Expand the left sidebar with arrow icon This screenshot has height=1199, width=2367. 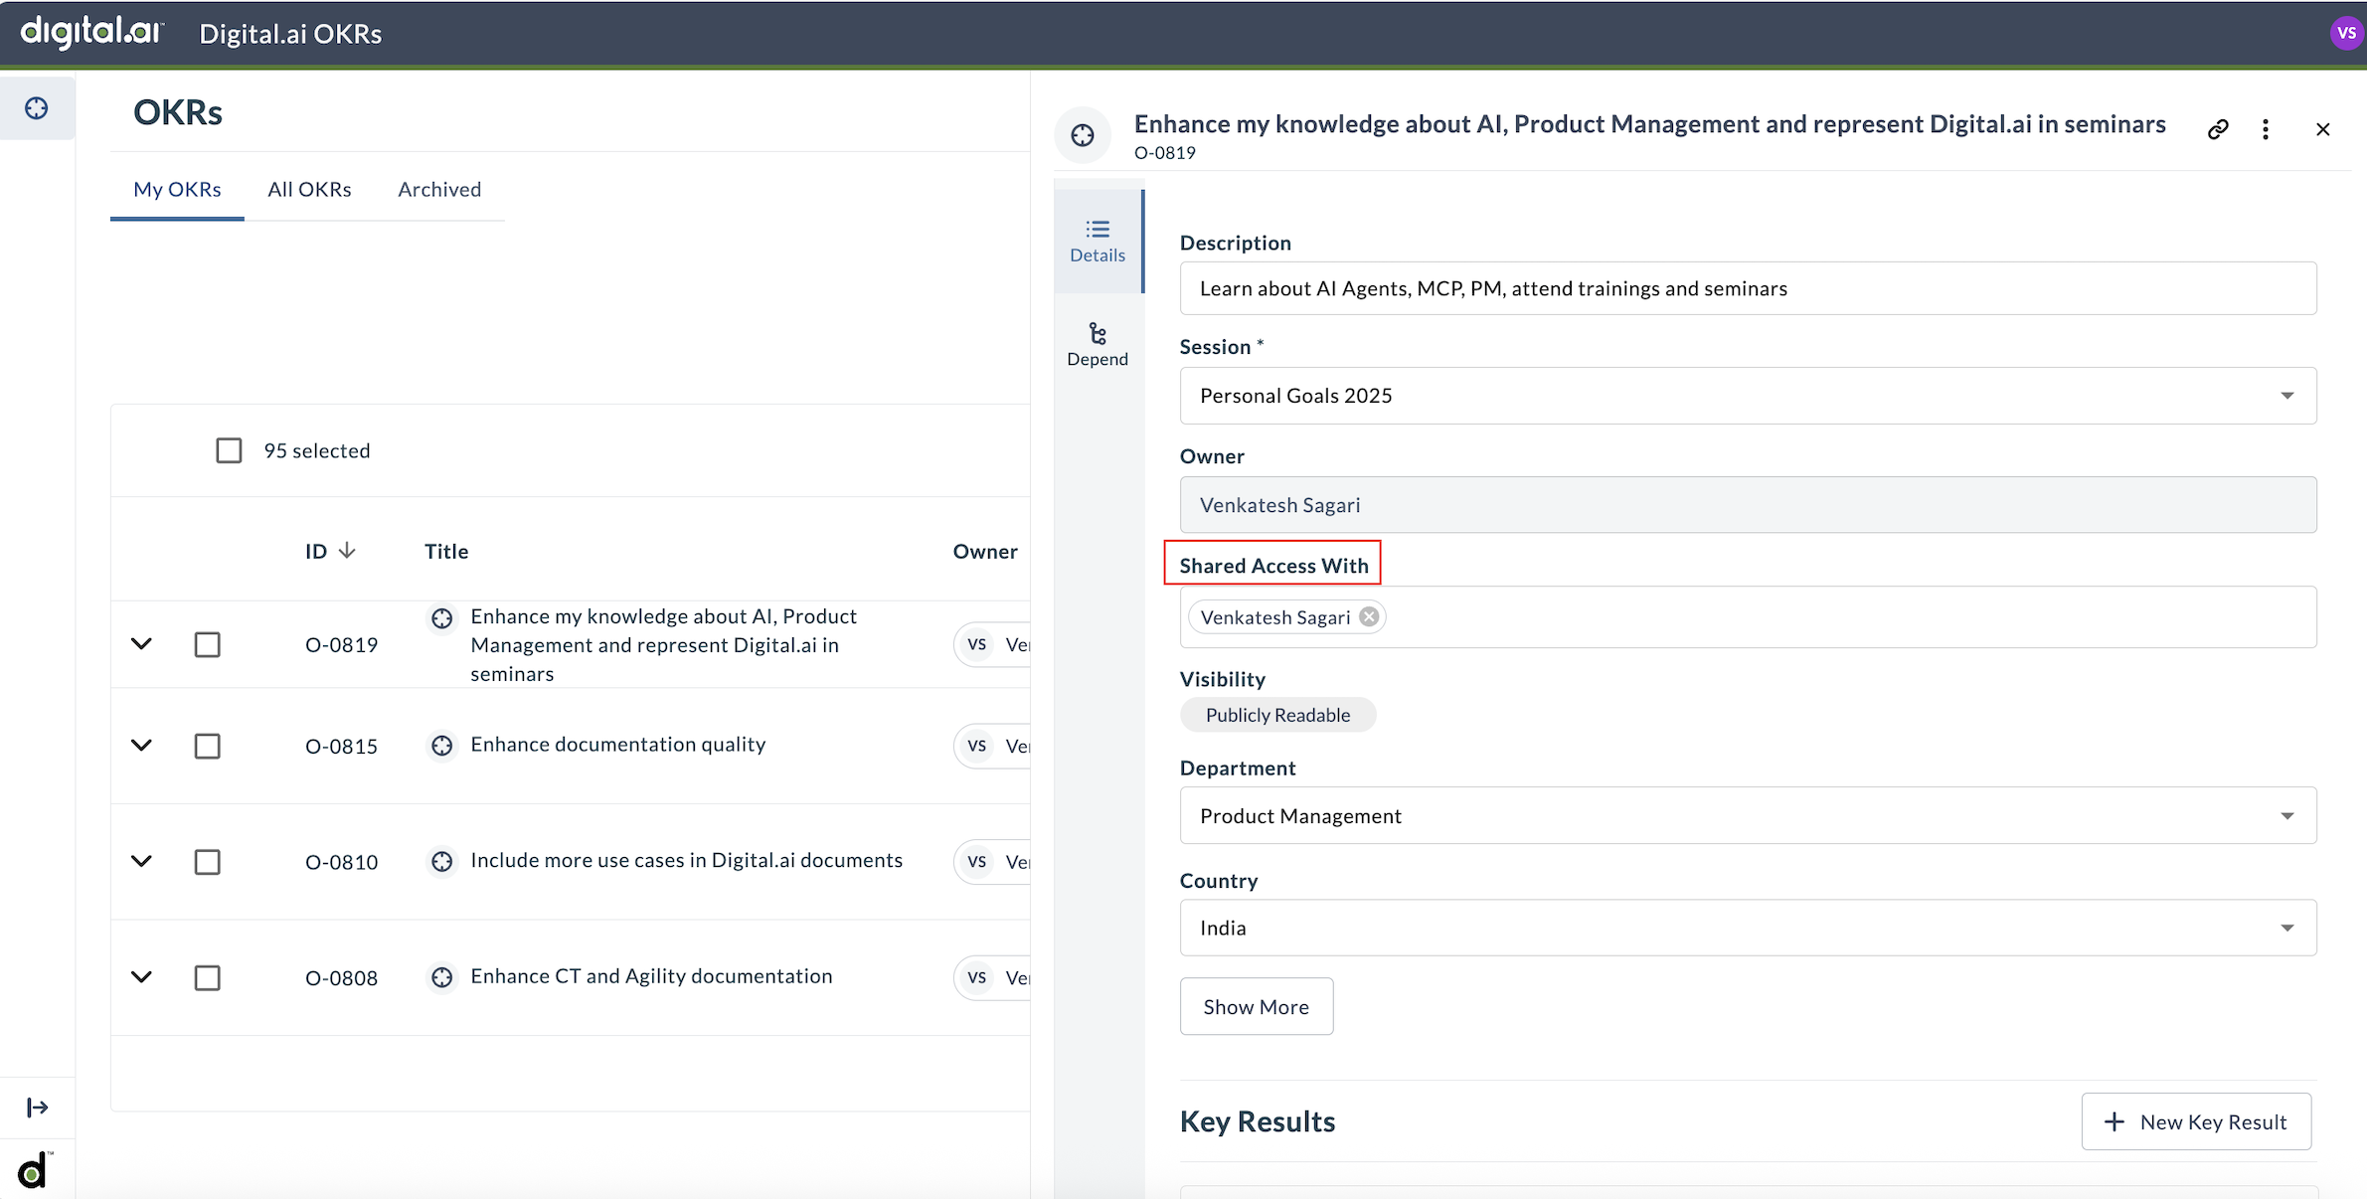tap(38, 1108)
